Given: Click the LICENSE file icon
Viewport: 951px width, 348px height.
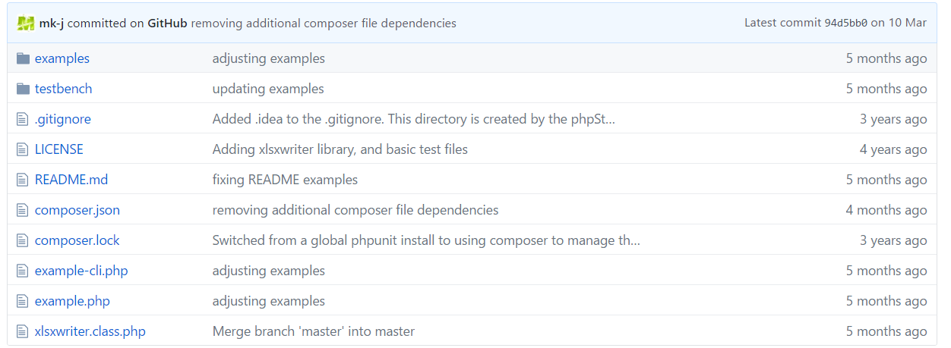Looking at the screenshot, I should pyautogui.click(x=22, y=149).
